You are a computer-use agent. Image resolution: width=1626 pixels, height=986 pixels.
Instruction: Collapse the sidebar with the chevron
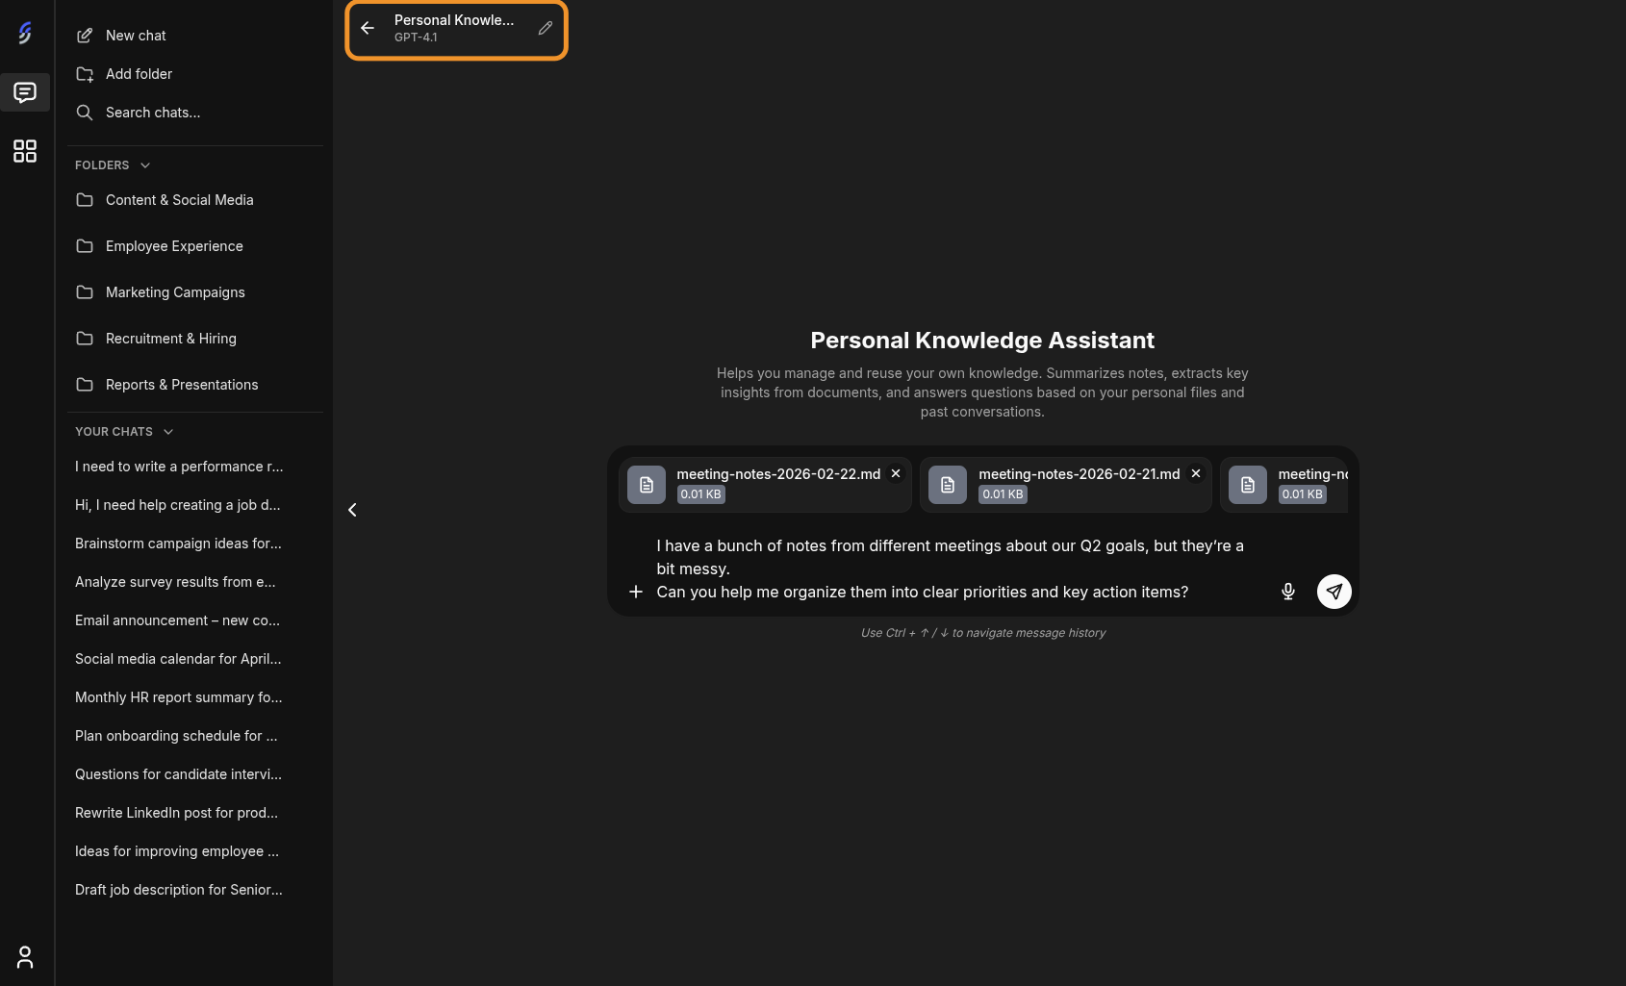coord(352,509)
